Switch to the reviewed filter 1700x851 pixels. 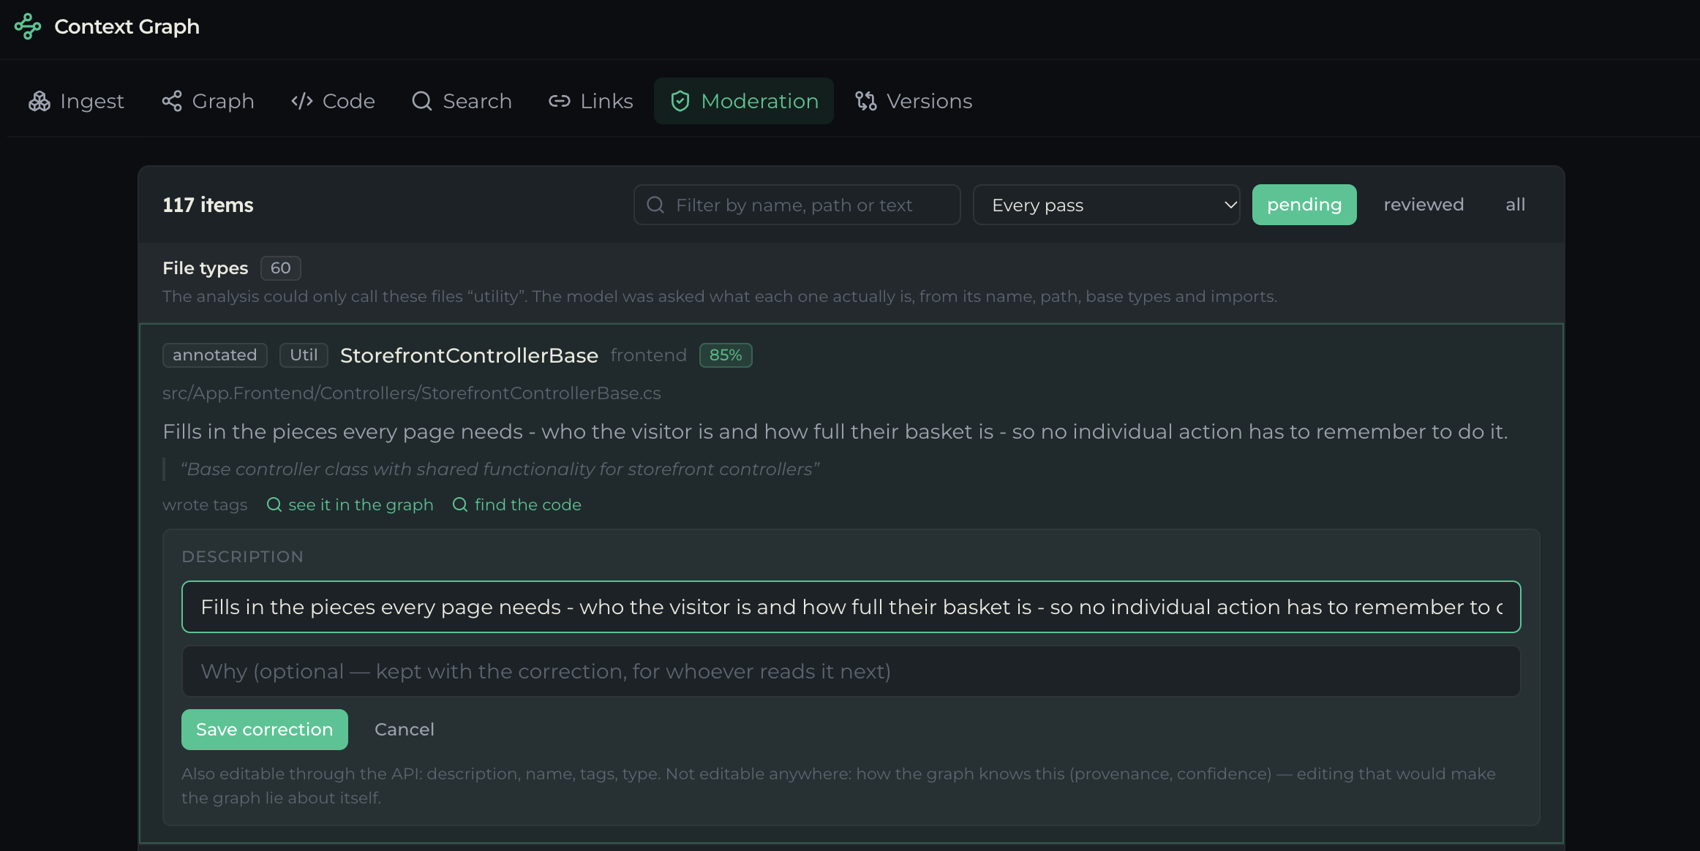point(1423,205)
